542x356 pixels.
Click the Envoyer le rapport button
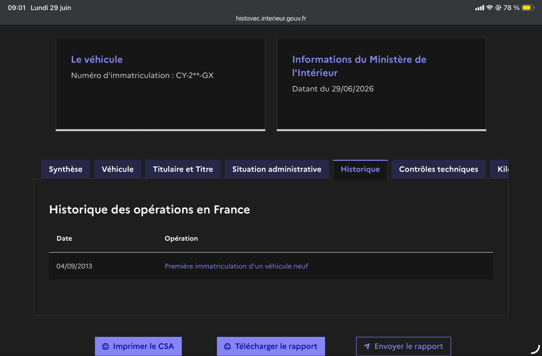tap(403, 347)
